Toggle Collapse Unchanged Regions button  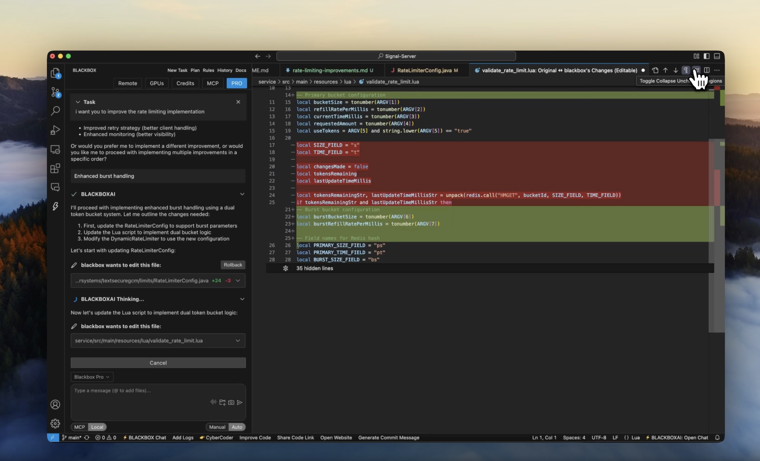696,70
